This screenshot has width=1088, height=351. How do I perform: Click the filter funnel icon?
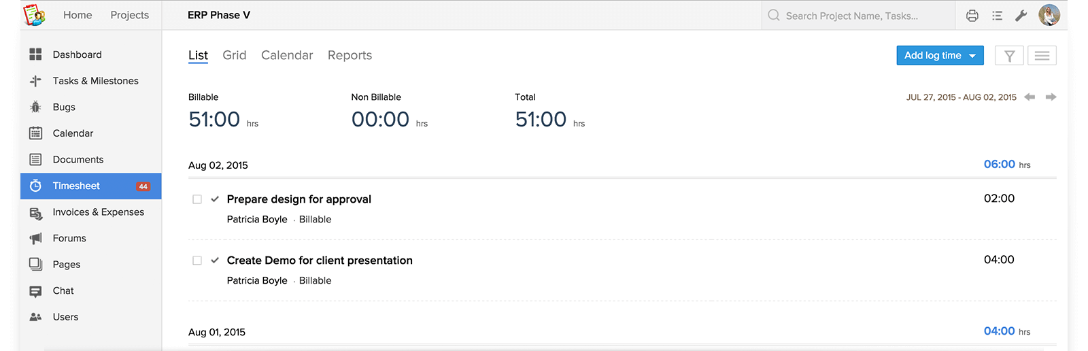[1009, 56]
